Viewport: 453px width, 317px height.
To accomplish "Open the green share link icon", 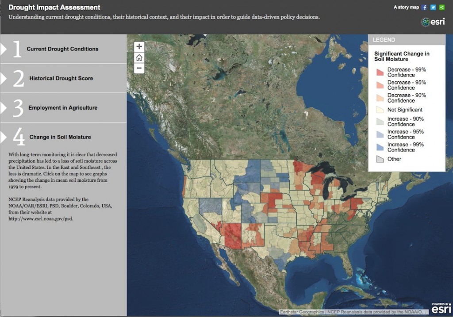I will (442, 8).
